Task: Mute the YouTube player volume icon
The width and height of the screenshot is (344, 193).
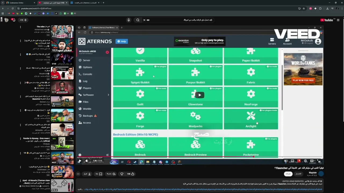Action: (x=87, y=161)
